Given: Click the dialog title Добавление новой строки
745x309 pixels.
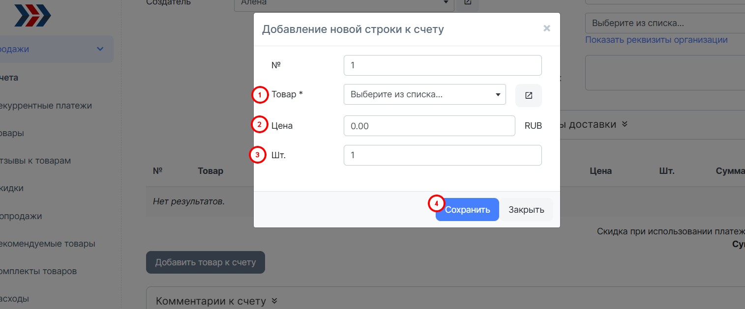Looking at the screenshot, I should pyautogui.click(x=353, y=29).
